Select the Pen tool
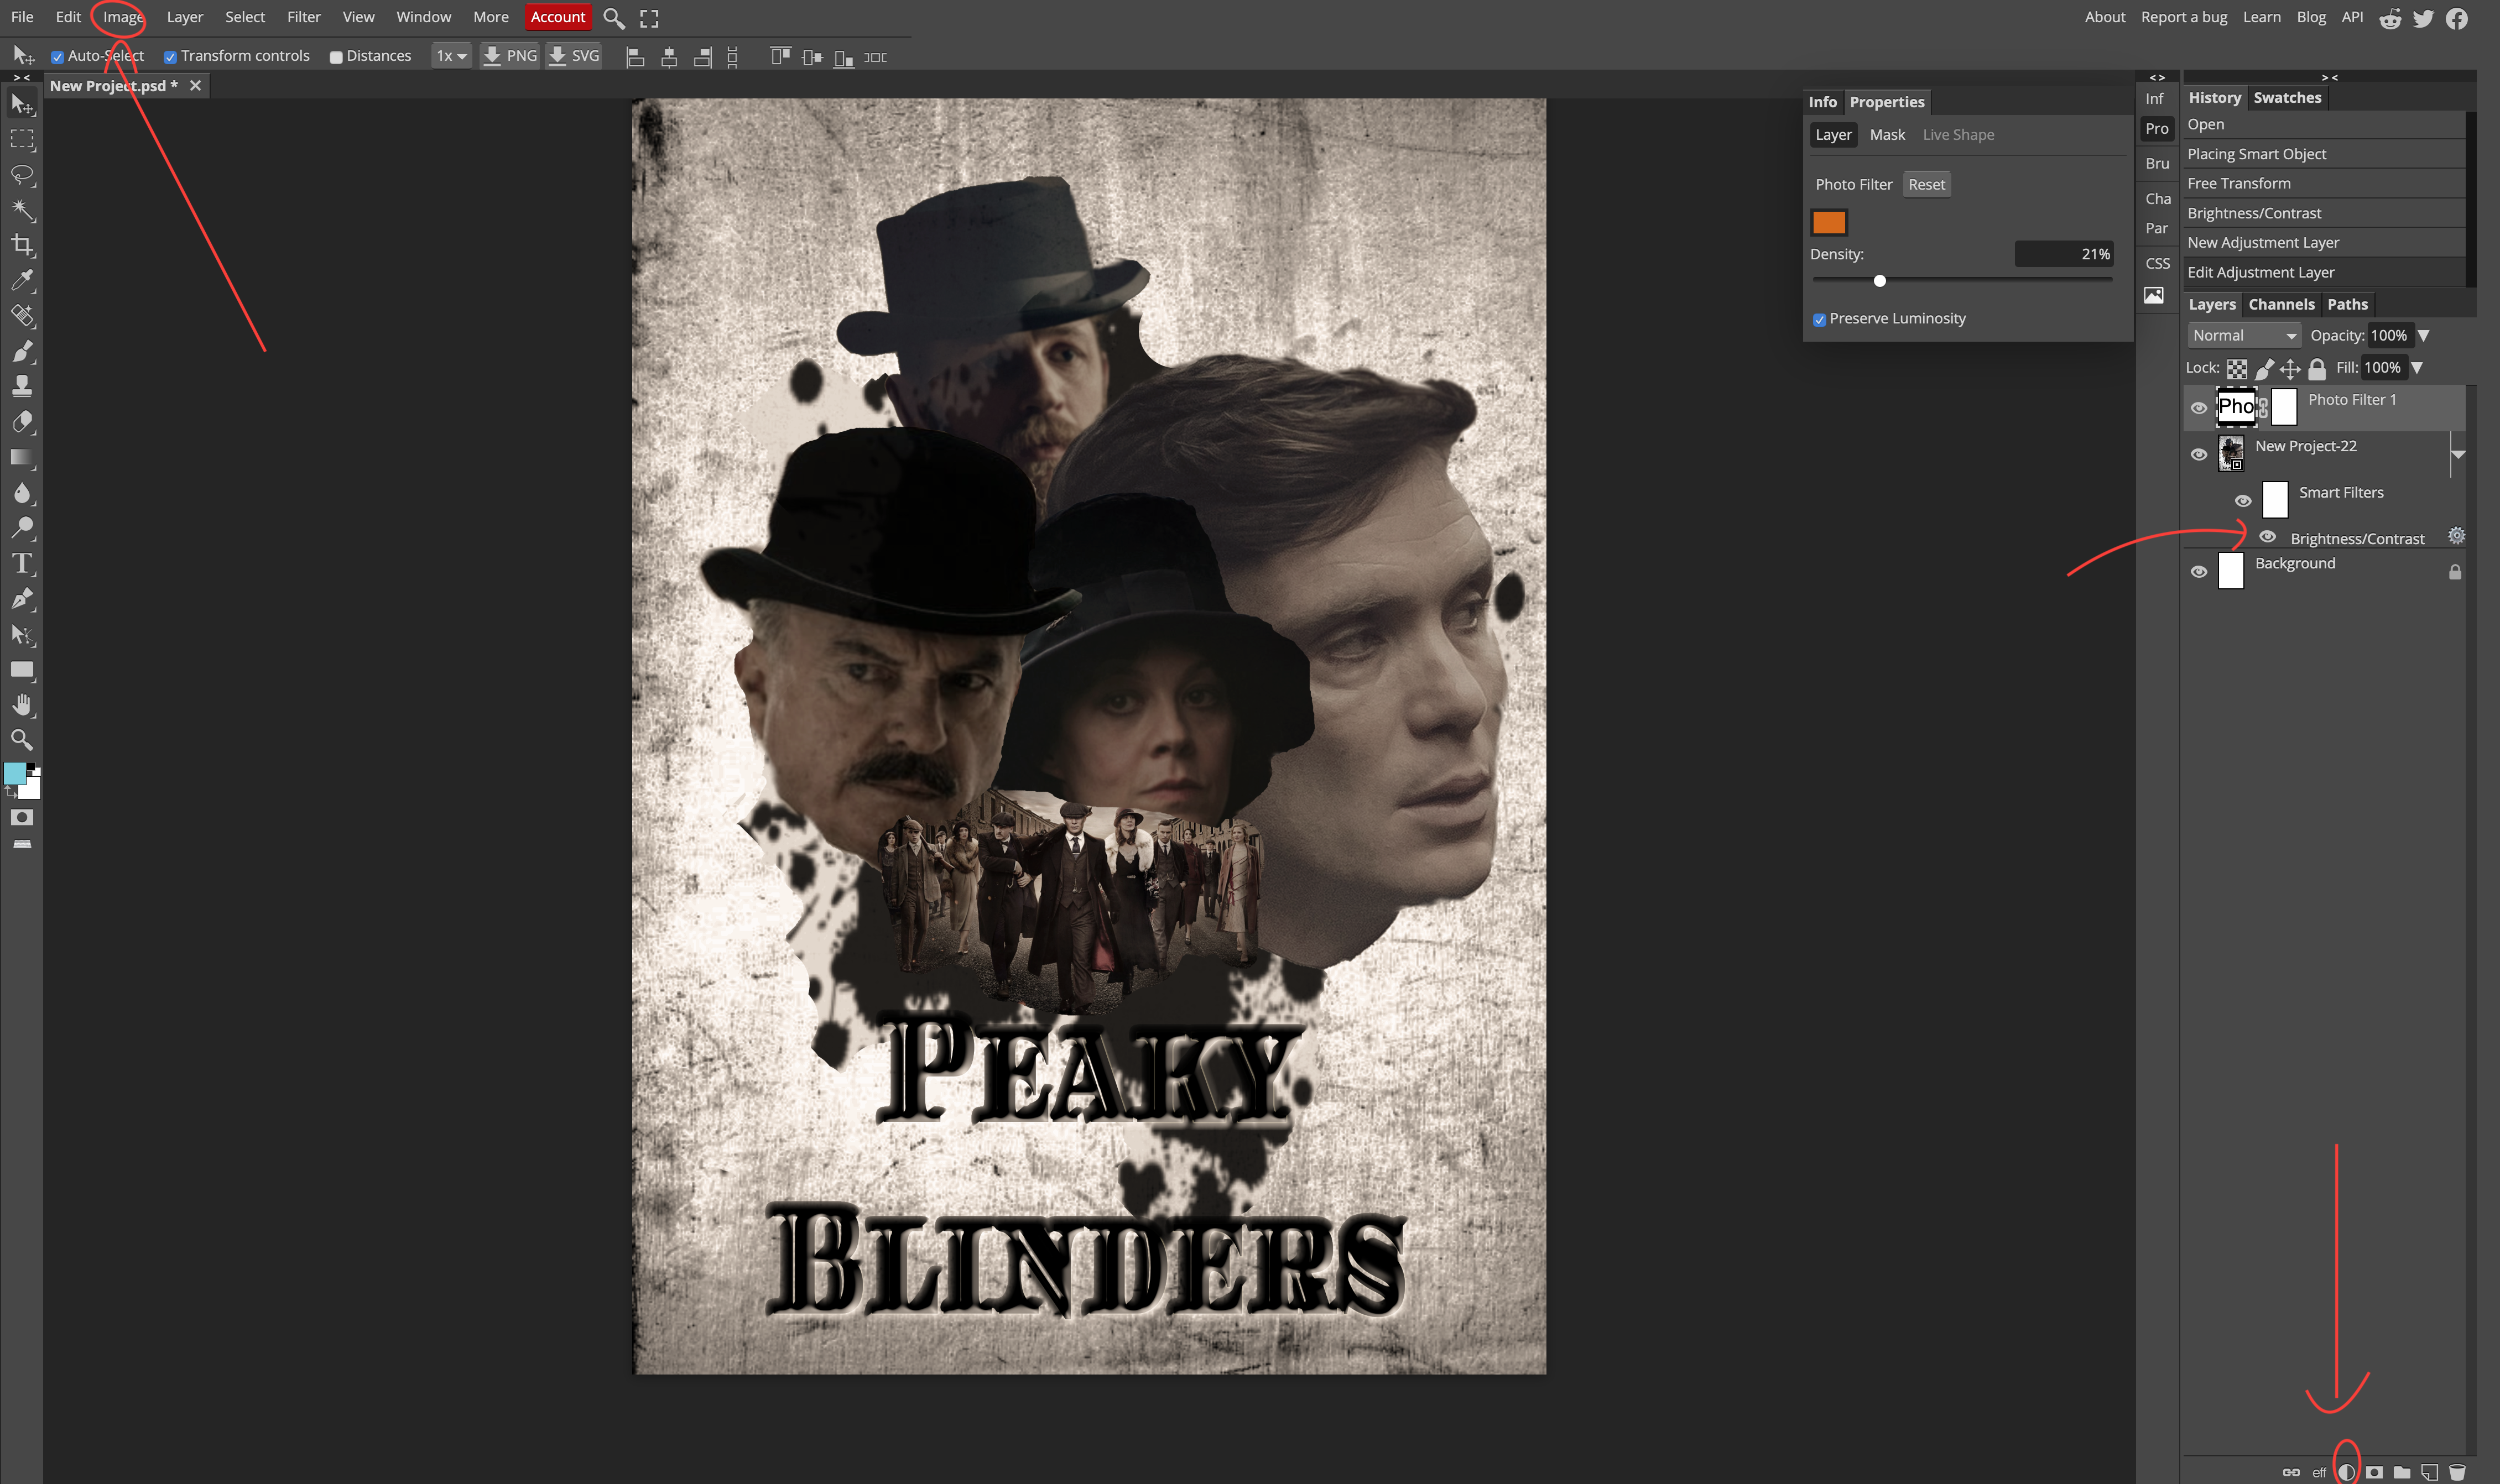 click(x=22, y=599)
